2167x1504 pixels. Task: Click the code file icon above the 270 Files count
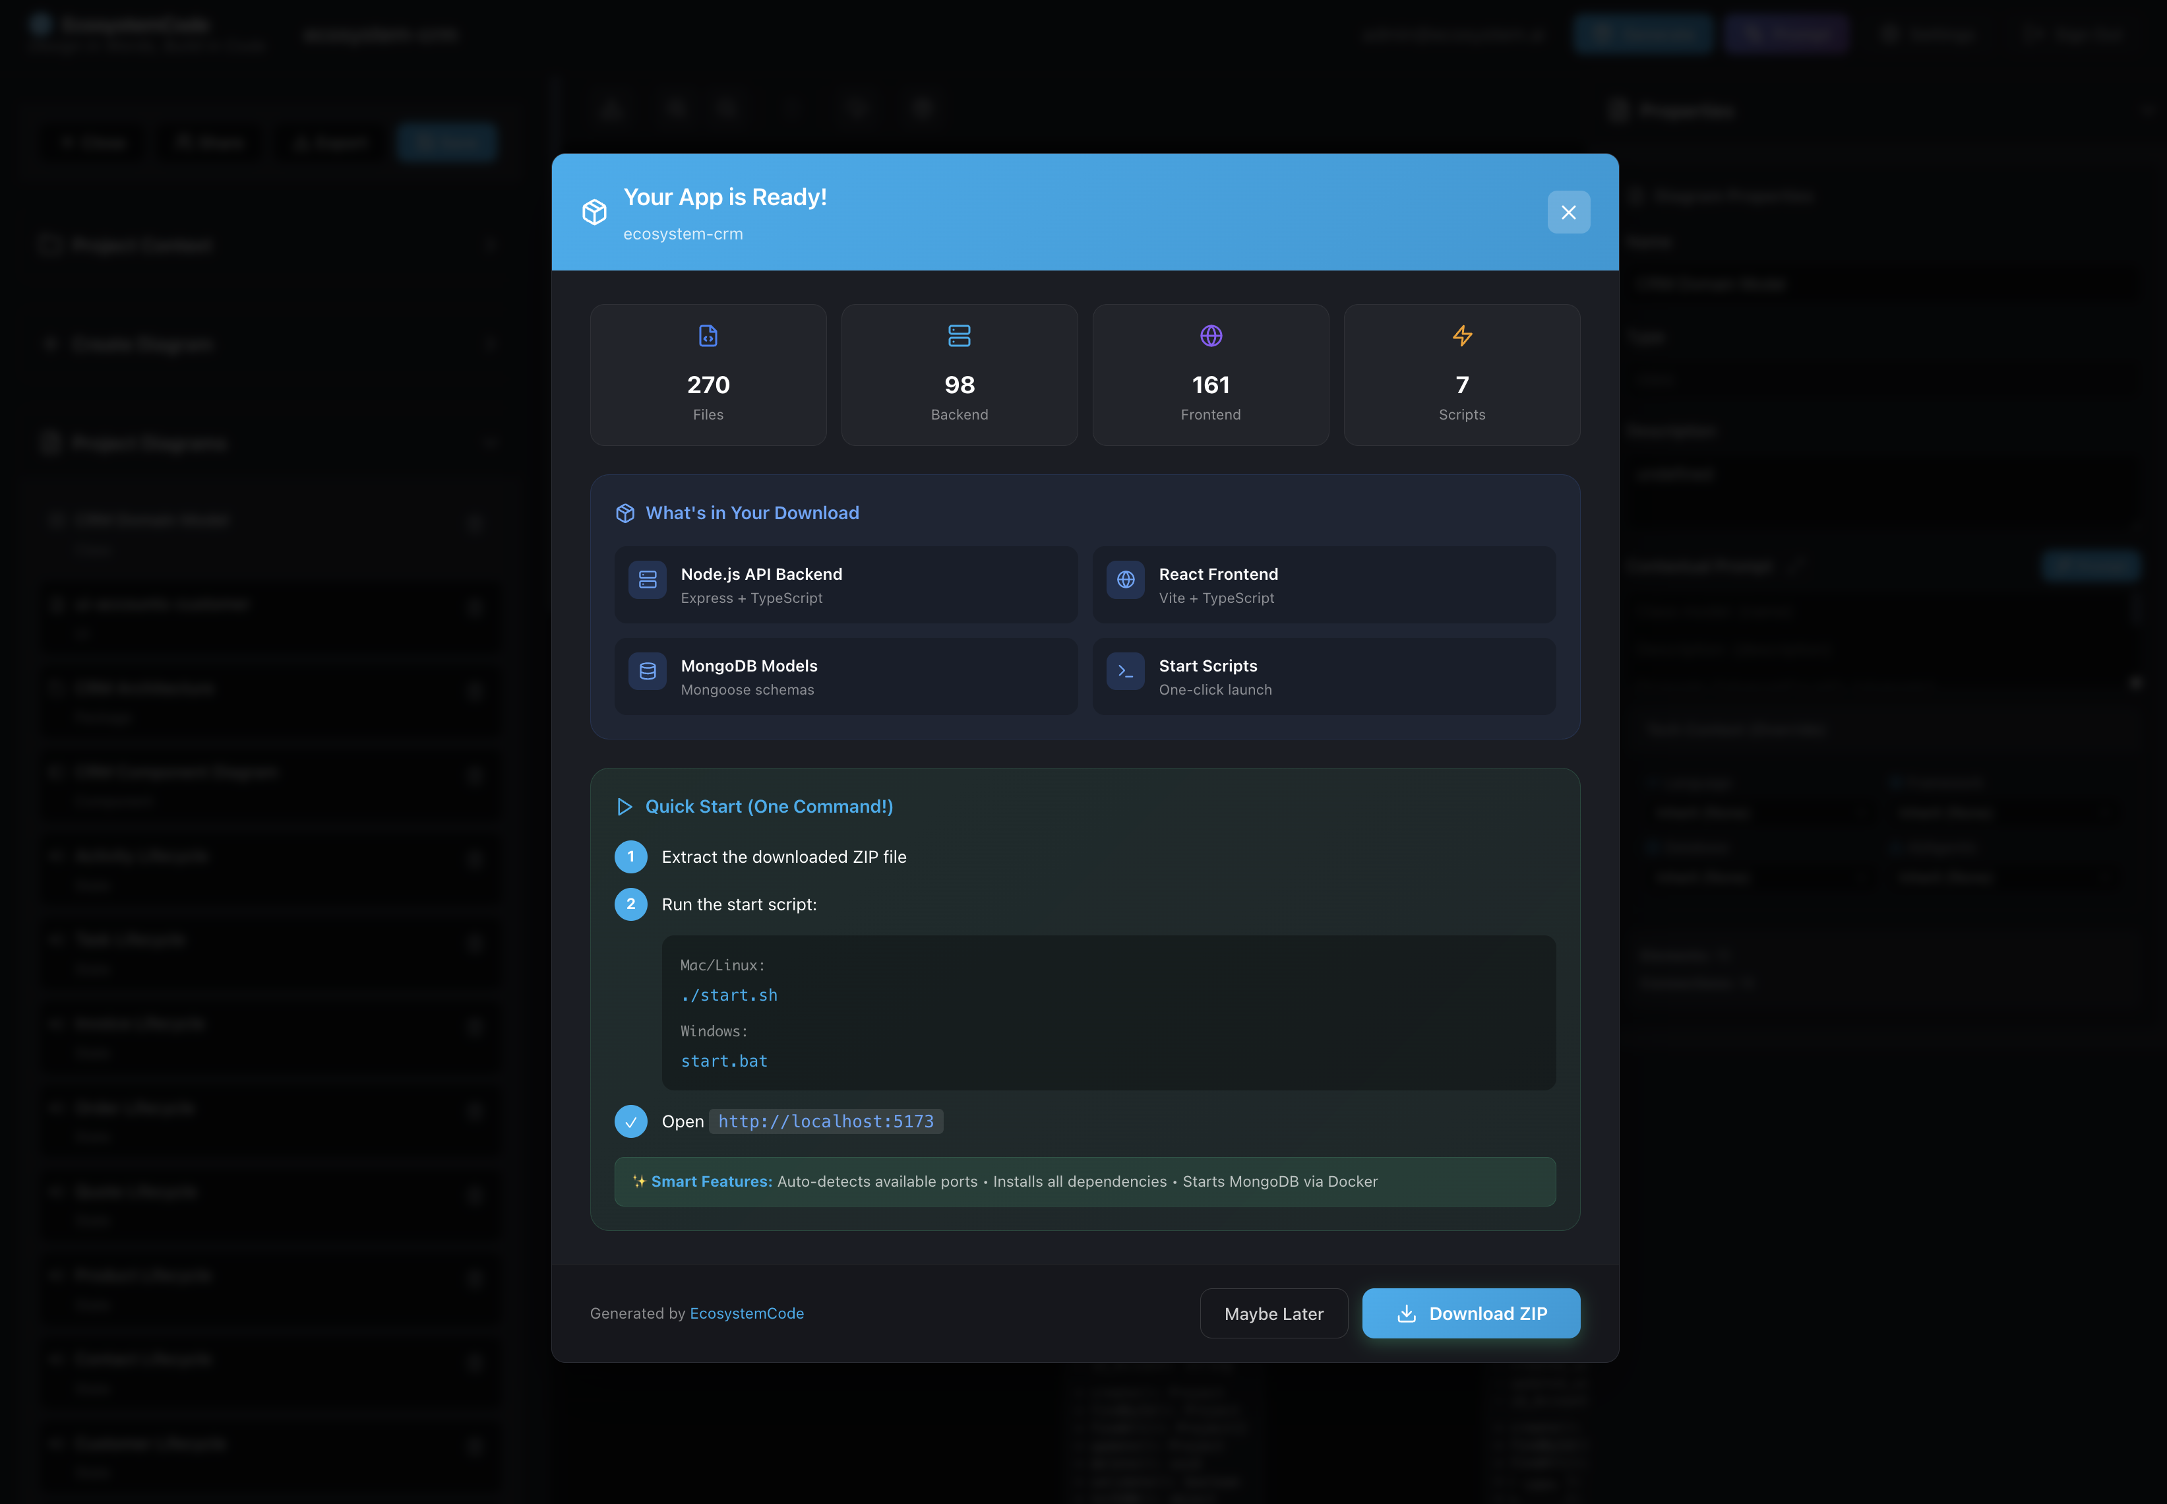(708, 336)
